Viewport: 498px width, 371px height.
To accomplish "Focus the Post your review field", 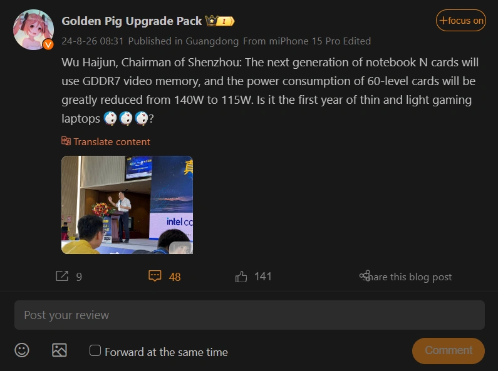I will click(x=249, y=315).
